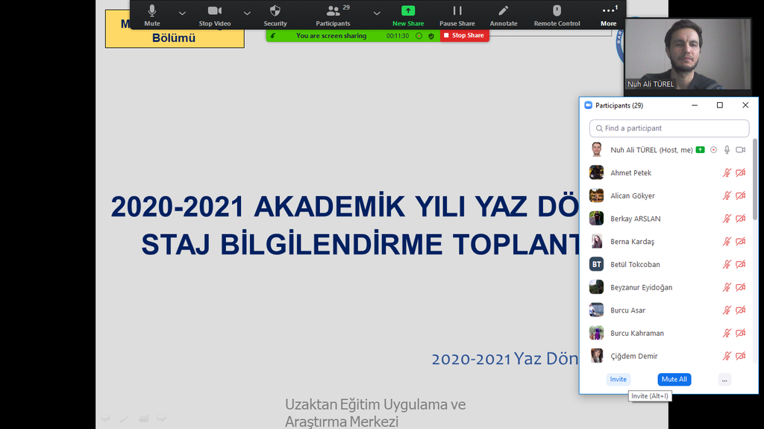Click Betül Tokcoban's disabled camera icon
This screenshot has height=429, width=764.
[741, 264]
